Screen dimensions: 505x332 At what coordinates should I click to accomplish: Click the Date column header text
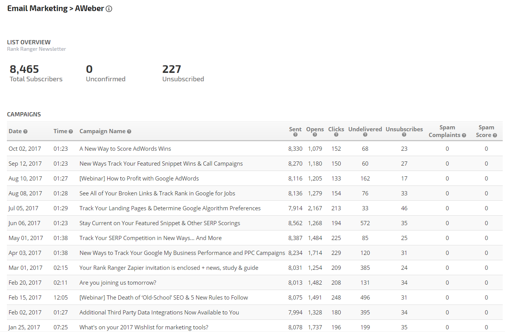15,131
